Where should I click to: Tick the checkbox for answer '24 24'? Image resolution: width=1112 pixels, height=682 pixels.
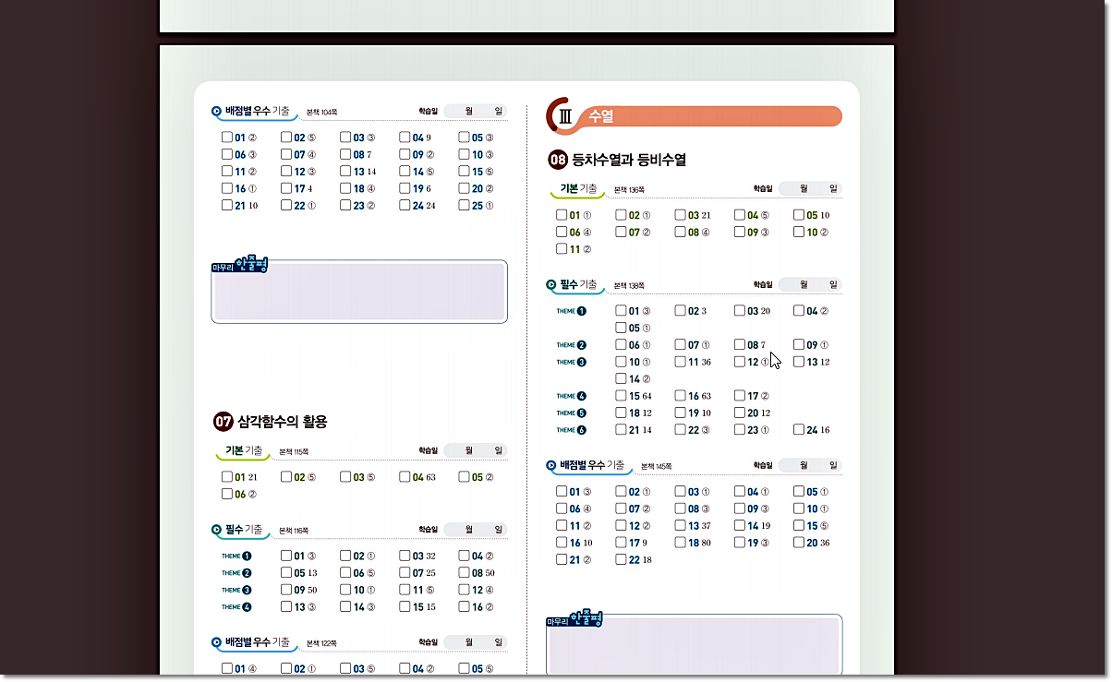point(405,206)
